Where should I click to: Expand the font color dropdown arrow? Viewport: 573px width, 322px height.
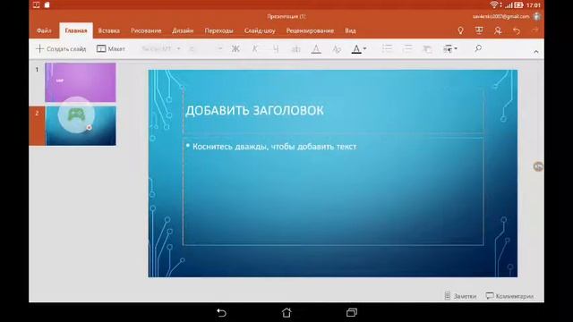coord(364,48)
